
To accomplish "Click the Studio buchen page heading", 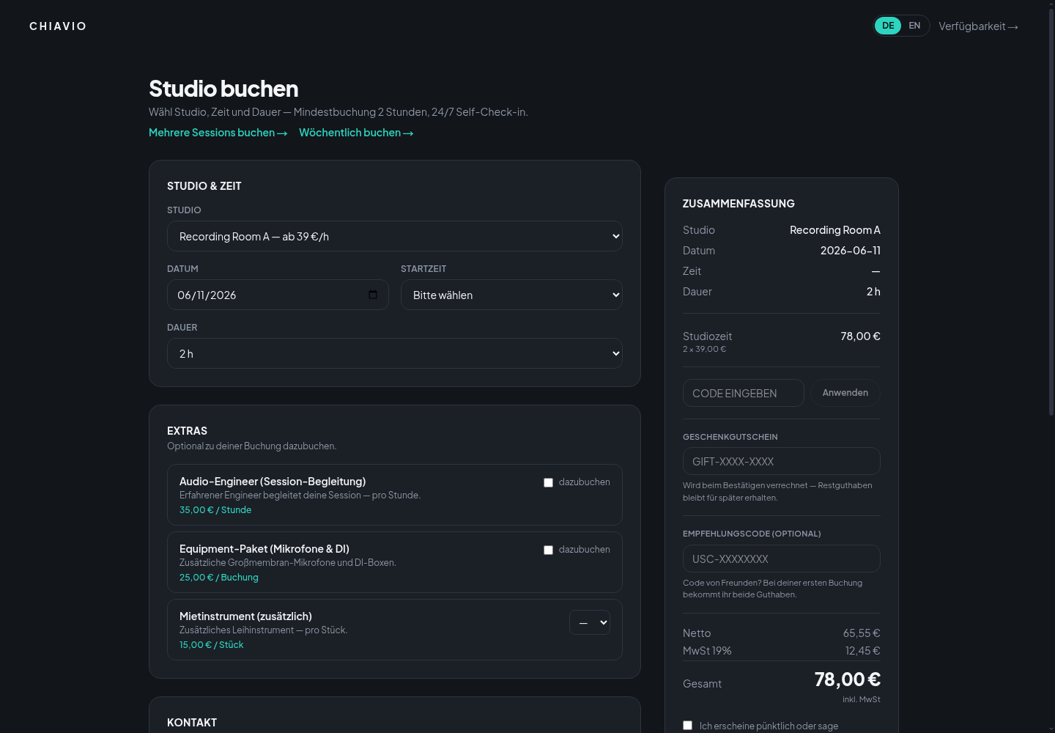I will click(223, 89).
